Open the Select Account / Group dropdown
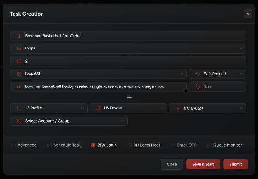 point(69,121)
